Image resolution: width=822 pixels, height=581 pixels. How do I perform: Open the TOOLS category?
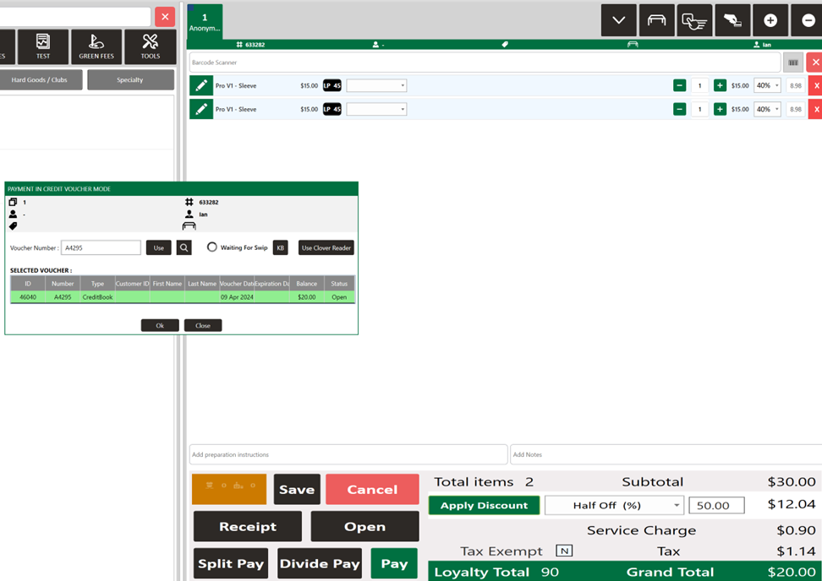150,46
